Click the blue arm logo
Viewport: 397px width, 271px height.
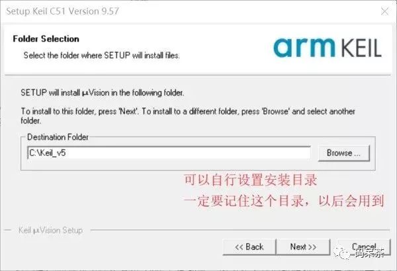pyautogui.click(x=304, y=48)
